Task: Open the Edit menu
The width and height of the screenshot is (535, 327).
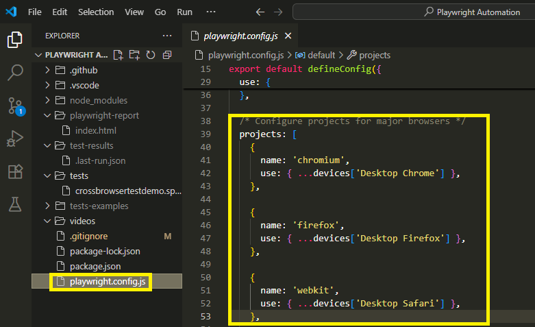Action: click(x=60, y=12)
